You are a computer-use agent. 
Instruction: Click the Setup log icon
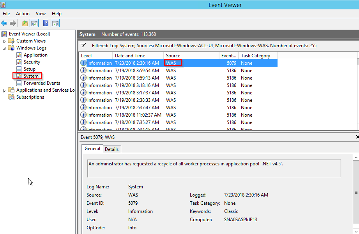point(19,69)
